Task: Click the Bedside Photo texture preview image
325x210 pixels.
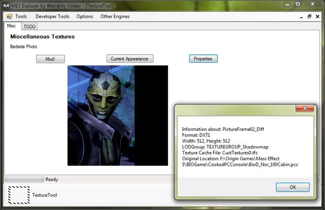Action: [x=118, y=116]
